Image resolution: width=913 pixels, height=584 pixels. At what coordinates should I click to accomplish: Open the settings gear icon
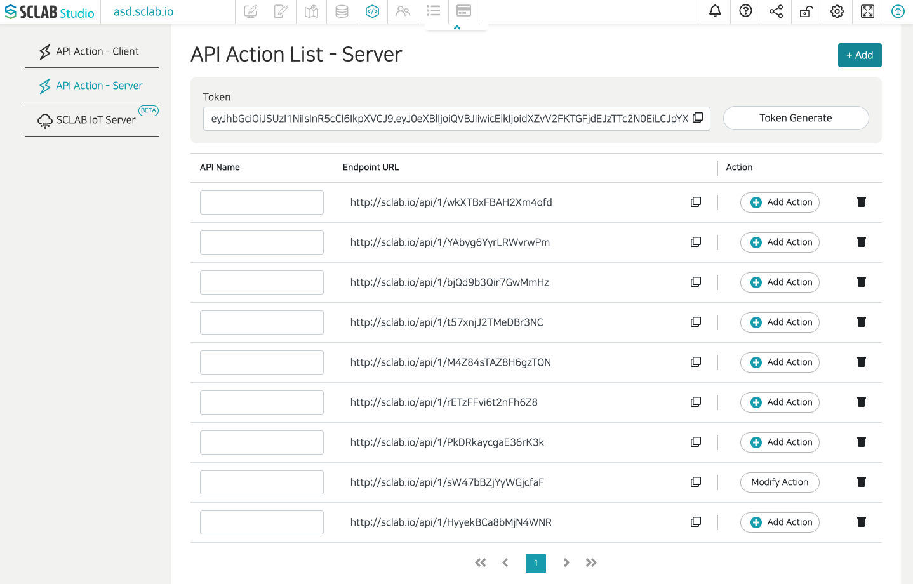(837, 11)
